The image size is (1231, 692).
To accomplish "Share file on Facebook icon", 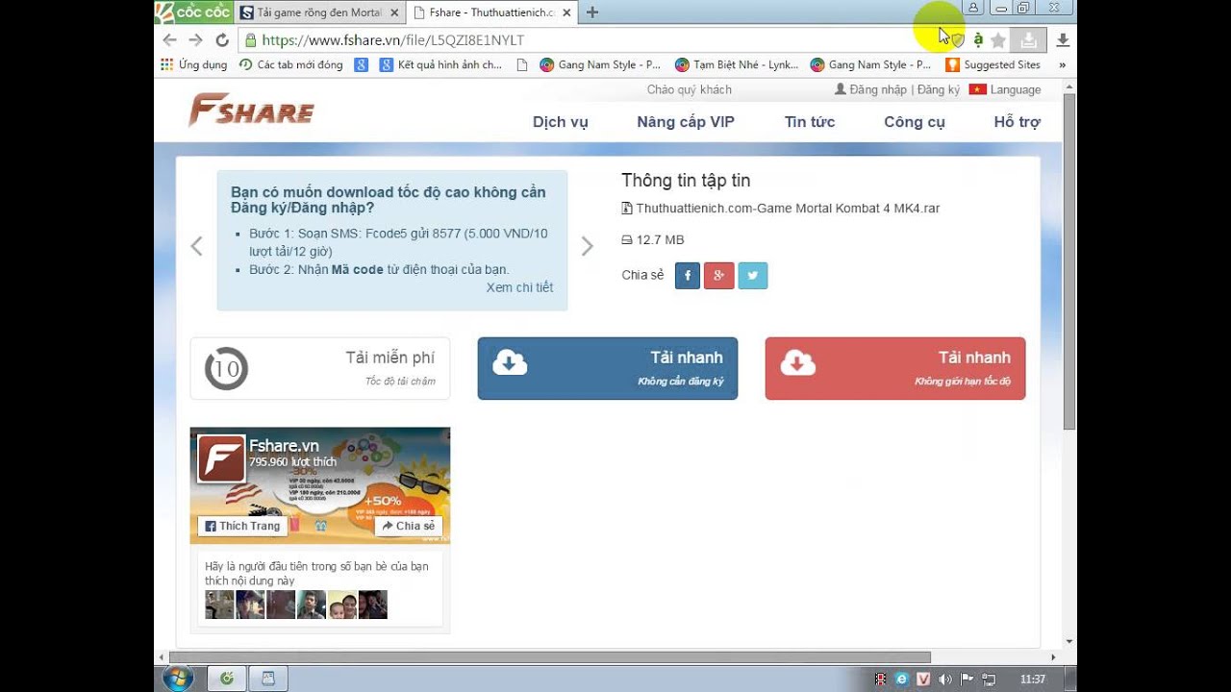I will tap(688, 276).
